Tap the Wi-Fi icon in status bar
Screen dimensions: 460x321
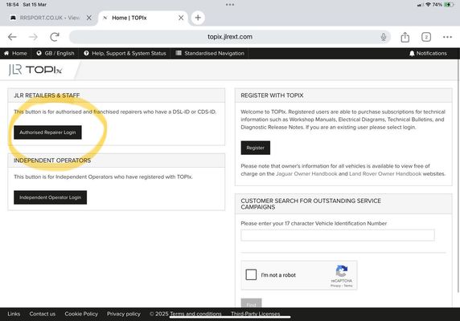point(428,5)
